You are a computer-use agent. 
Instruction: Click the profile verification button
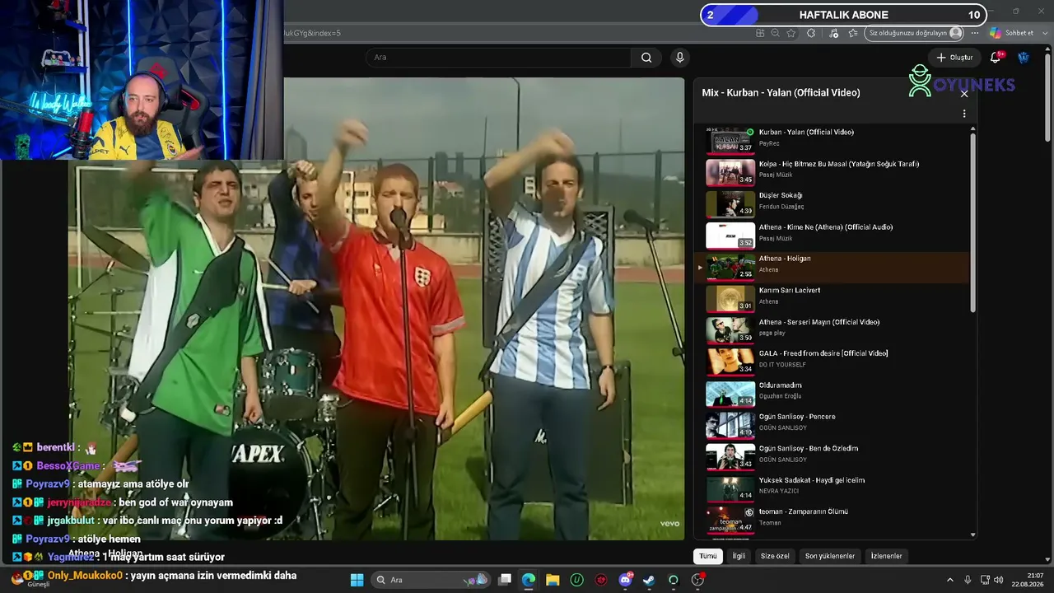point(915,33)
